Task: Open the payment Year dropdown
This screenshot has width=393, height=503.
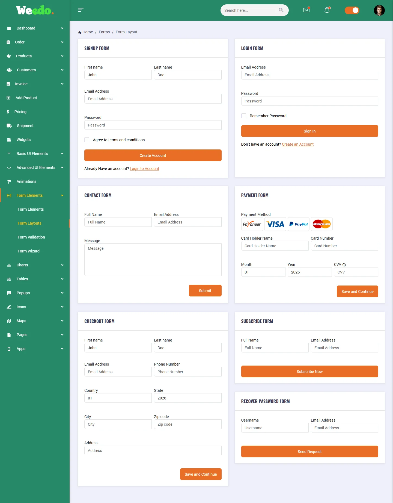Action: [x=309, y=272]
